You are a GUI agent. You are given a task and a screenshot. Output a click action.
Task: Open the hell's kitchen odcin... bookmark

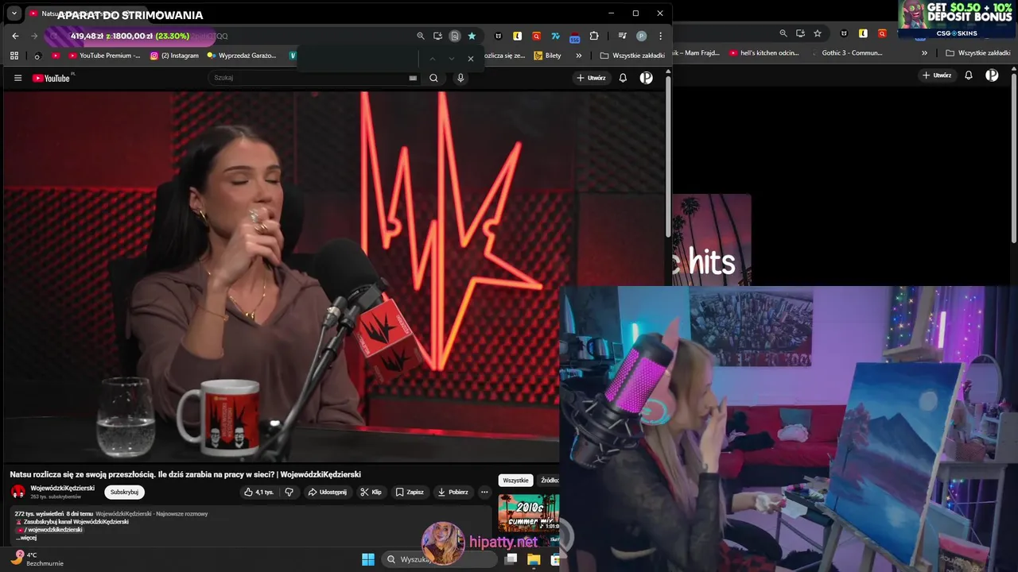tap(763, 53)
